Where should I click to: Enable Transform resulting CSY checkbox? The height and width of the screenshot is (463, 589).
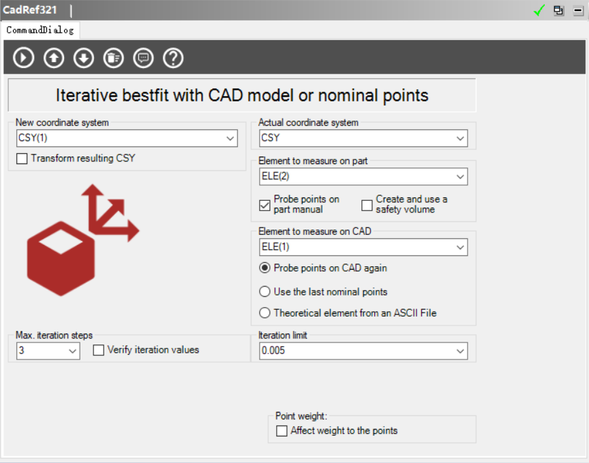coord(22,159)
